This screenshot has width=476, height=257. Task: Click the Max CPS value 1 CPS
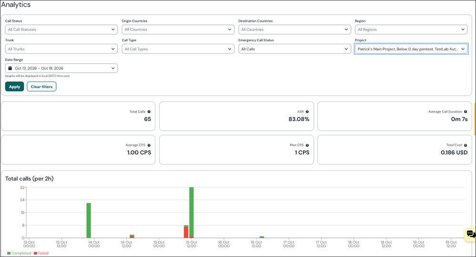[x=302, y=152]
